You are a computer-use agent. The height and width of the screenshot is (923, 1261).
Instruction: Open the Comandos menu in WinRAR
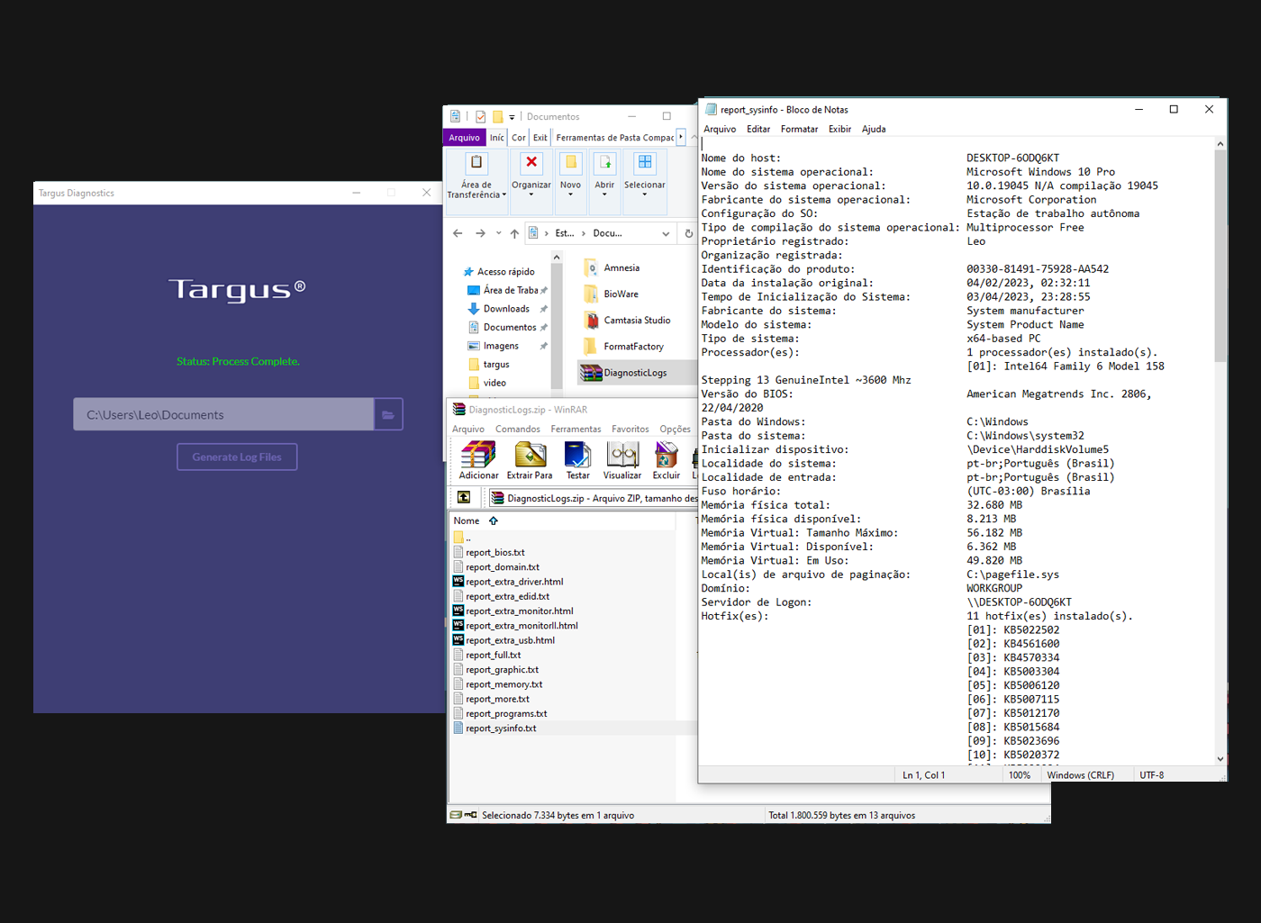pos(517,429)
